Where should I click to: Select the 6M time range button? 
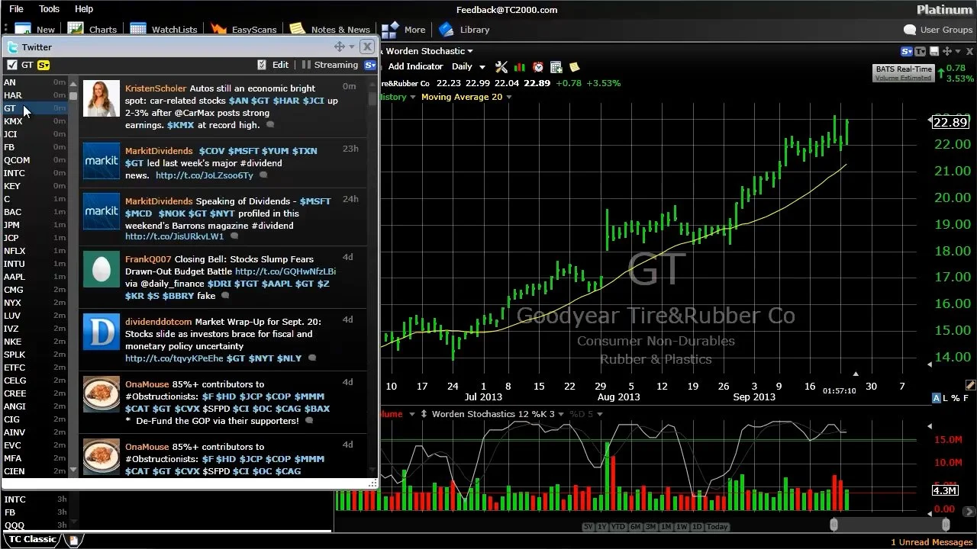click(x=635, y=527)
